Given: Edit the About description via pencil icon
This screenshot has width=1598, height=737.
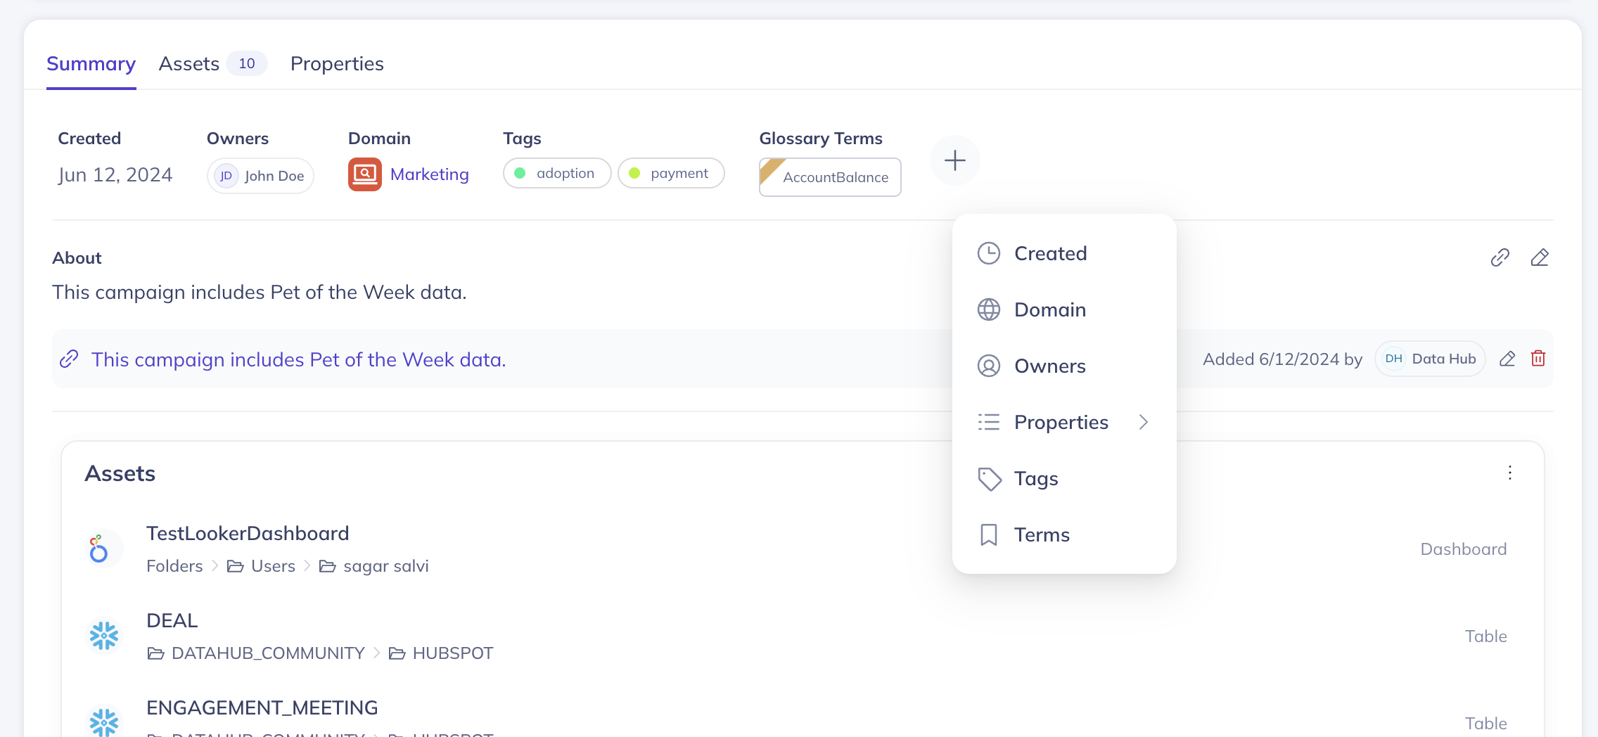Looking at the screenshot, I should pos(1540,258).
